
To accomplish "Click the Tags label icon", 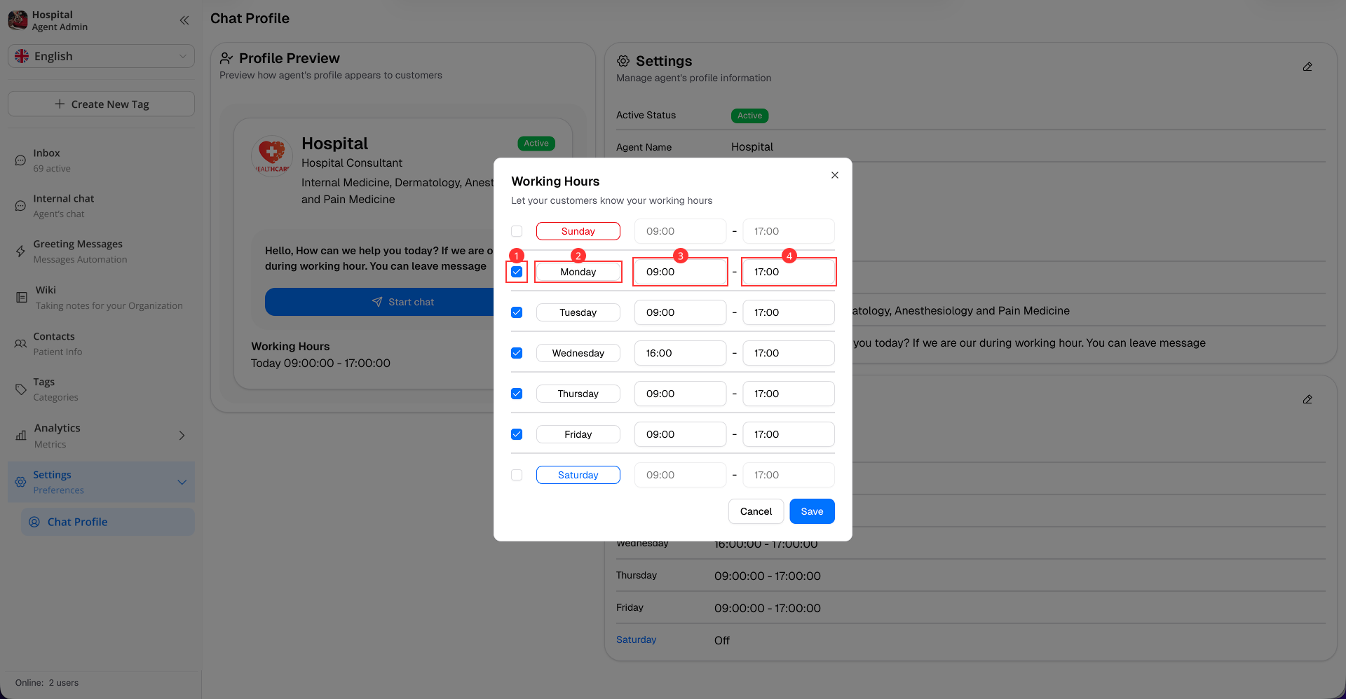I will click(21, 389).
